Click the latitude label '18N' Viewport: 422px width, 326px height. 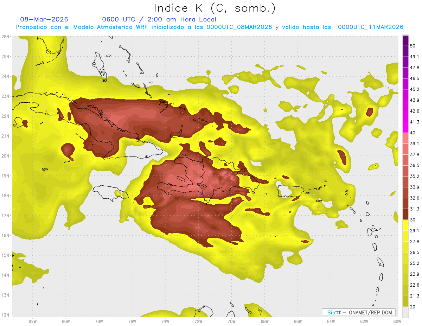tap(5, 196)
